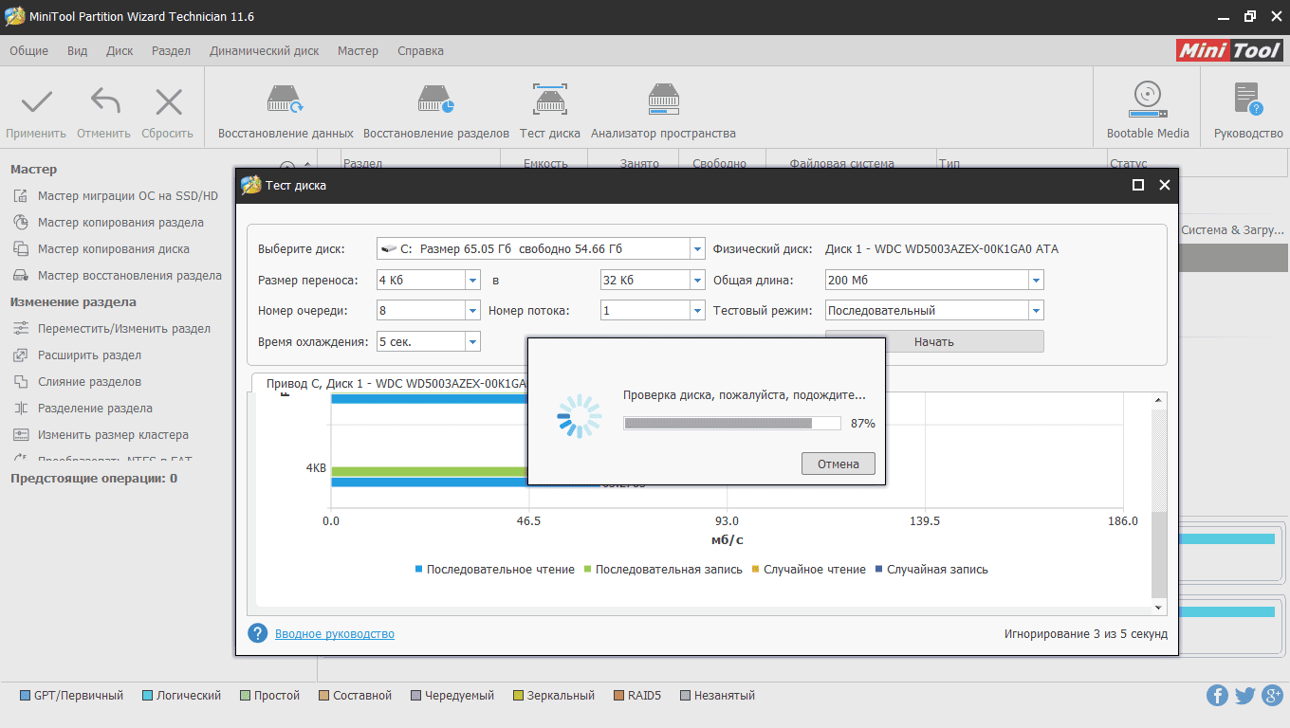Expand the Выберите диск drive dropdown
This screenshot has width=1290, height=728.
pos(696,249)
